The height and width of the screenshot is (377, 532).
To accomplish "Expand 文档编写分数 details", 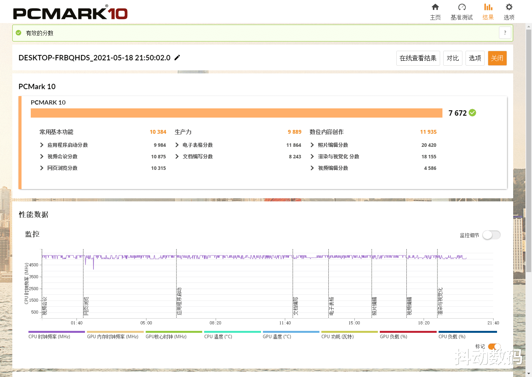I will [177, 156].
